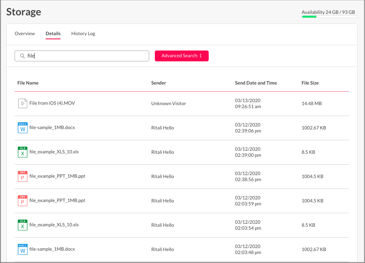This screenshot has width=365, height=263.
Task: Click Ritali Hello in 02:39:06 pm row
Action: (x=162, y=128)
